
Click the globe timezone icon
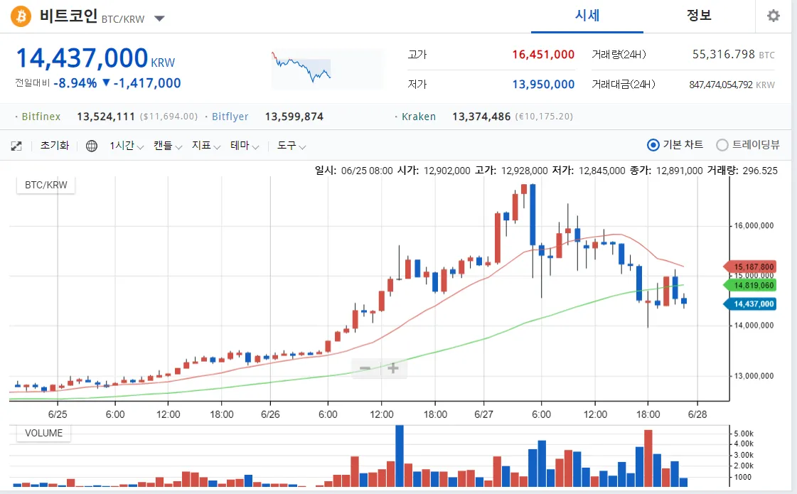[92, 146]
